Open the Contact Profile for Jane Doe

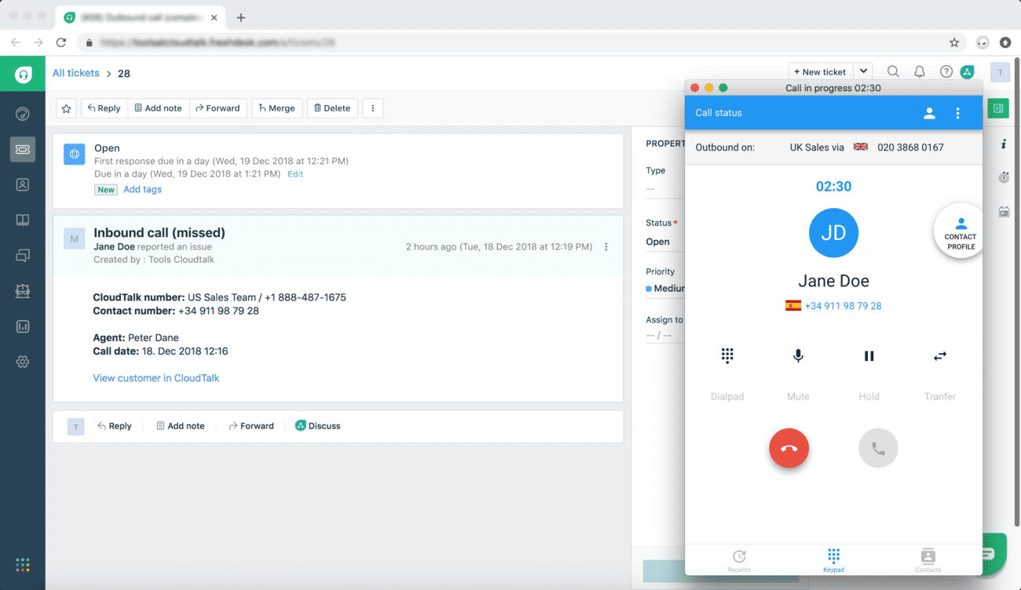click(x=959, y=230)
